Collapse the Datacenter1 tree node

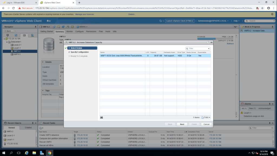click(x=6, y=42)
